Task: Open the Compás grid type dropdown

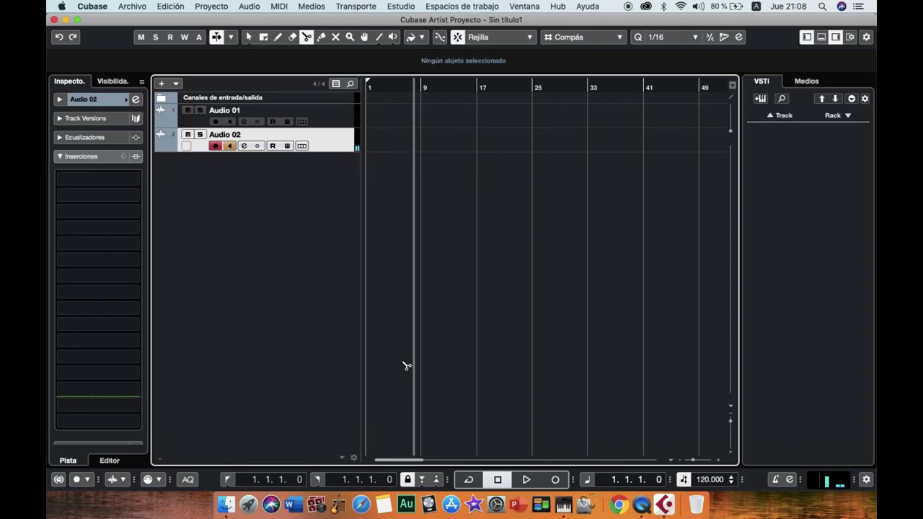Action: [x=583, y=37]
